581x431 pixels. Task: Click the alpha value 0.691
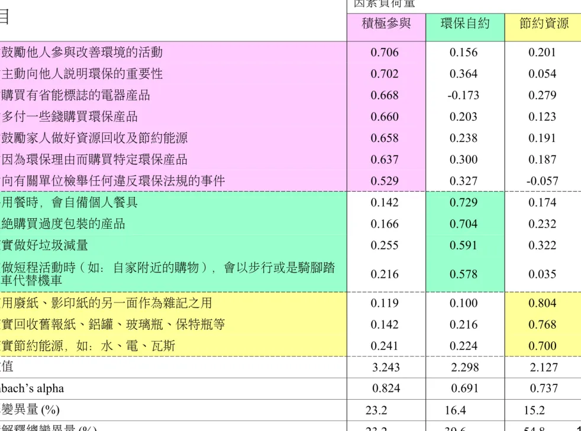pos(465,388)
